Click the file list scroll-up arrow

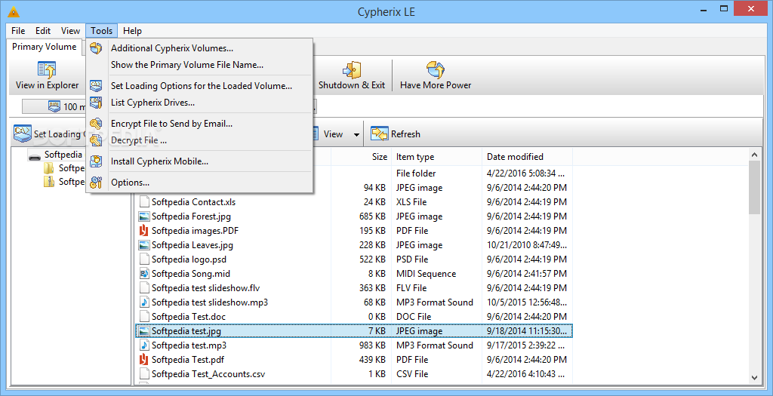pyautogui.click(x=754, y=155)
